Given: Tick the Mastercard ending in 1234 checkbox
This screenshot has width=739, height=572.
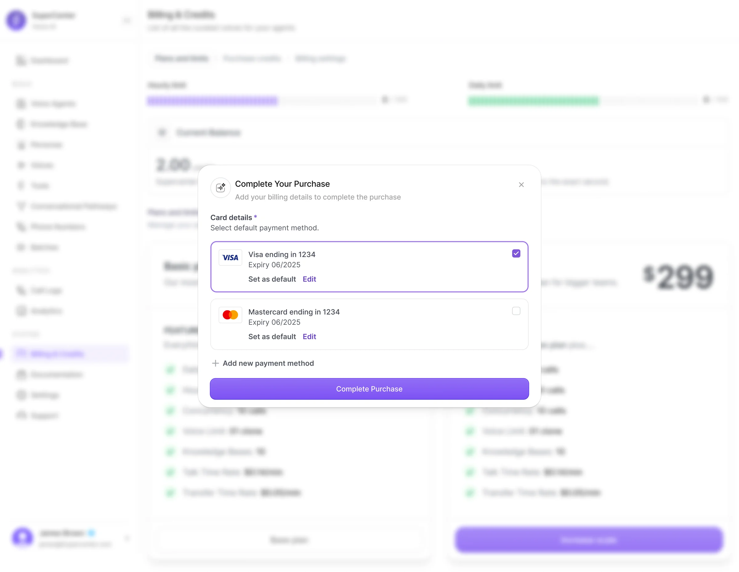Looking at the screenshot, I should tap(516, 311).
